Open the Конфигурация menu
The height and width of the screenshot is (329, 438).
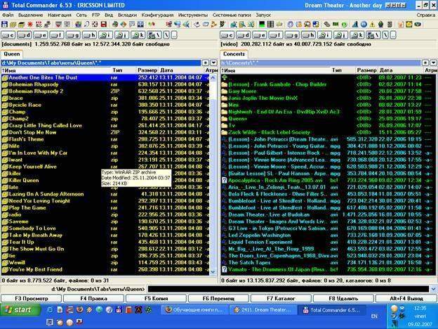click(x=157, y=14)
